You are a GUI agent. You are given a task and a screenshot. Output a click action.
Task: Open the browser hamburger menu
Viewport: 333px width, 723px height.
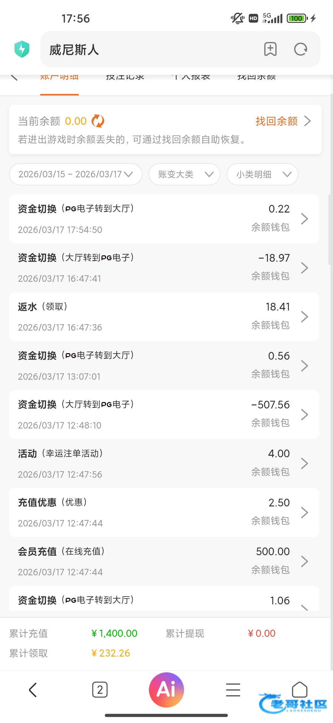coord(233,690)
